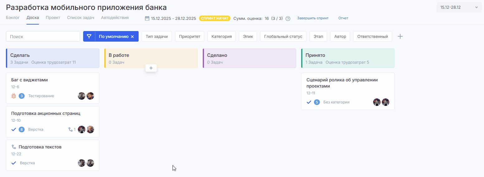Click the plus button under В работе column
This screenshot has height=177, width=484.
coord(151,68)
